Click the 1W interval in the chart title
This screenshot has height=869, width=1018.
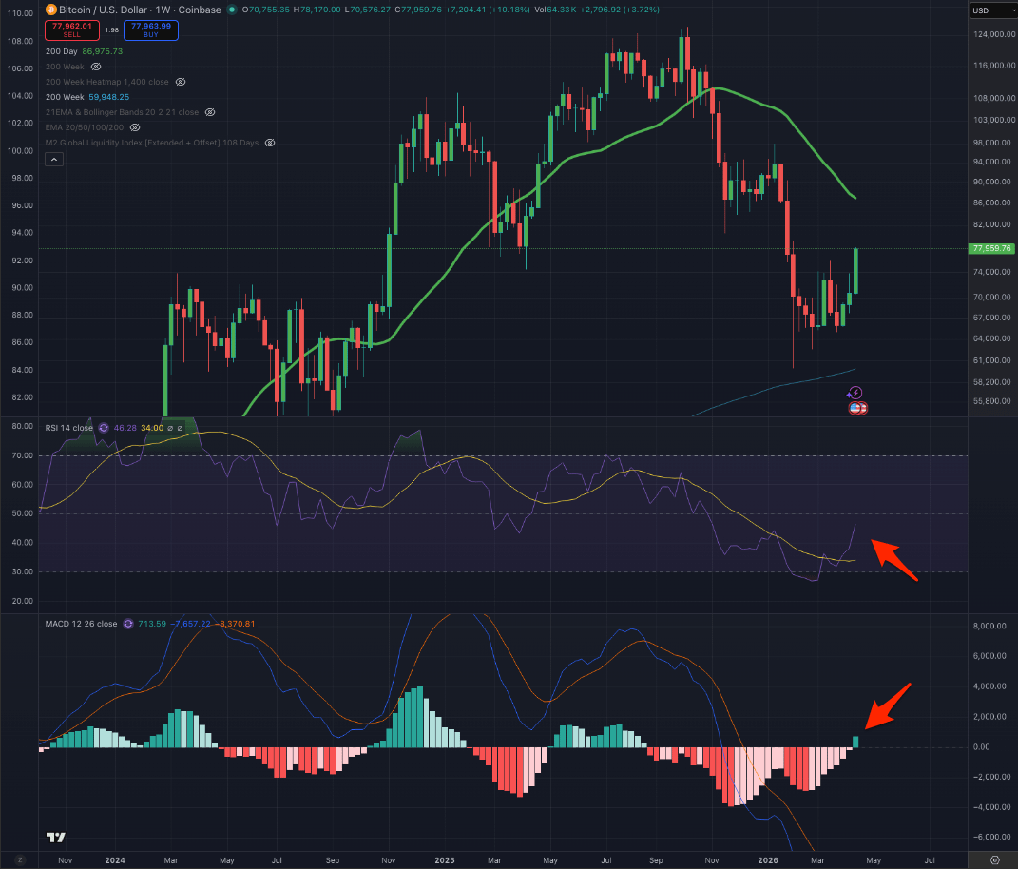coord(163,10)
